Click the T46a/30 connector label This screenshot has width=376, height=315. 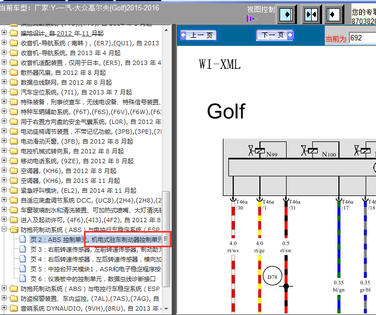[x=242, y=205]
